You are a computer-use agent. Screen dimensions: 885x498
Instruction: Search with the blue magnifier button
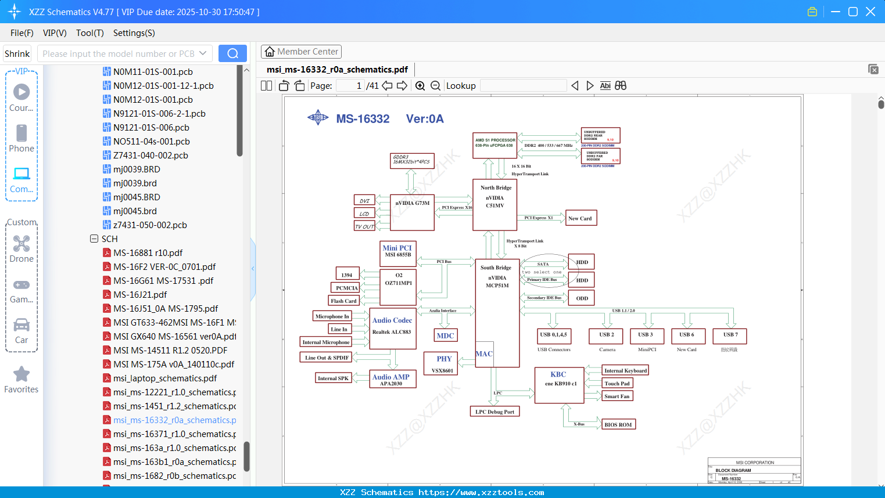click(x=232, y=53)
